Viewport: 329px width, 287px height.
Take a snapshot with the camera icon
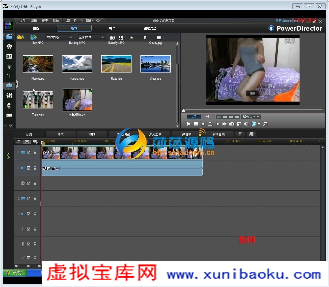pyautogui.click(x=232, y=124)
